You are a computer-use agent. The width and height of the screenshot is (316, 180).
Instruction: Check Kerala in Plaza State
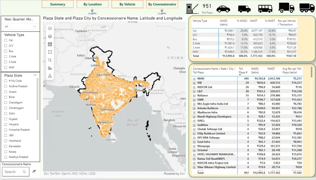point(6,152)
